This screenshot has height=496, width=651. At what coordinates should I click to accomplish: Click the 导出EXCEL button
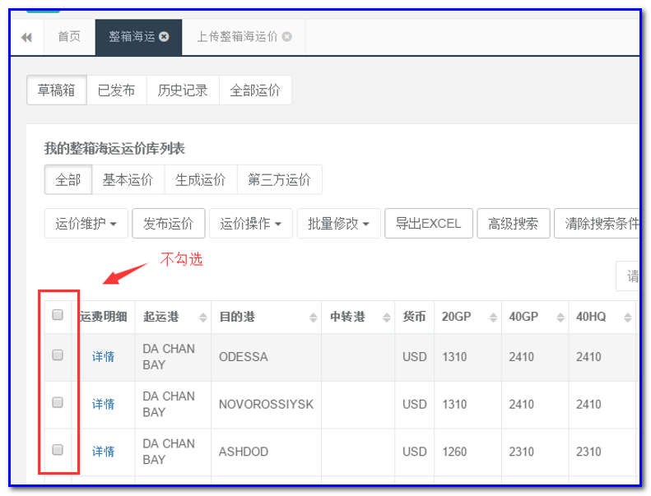429,224
